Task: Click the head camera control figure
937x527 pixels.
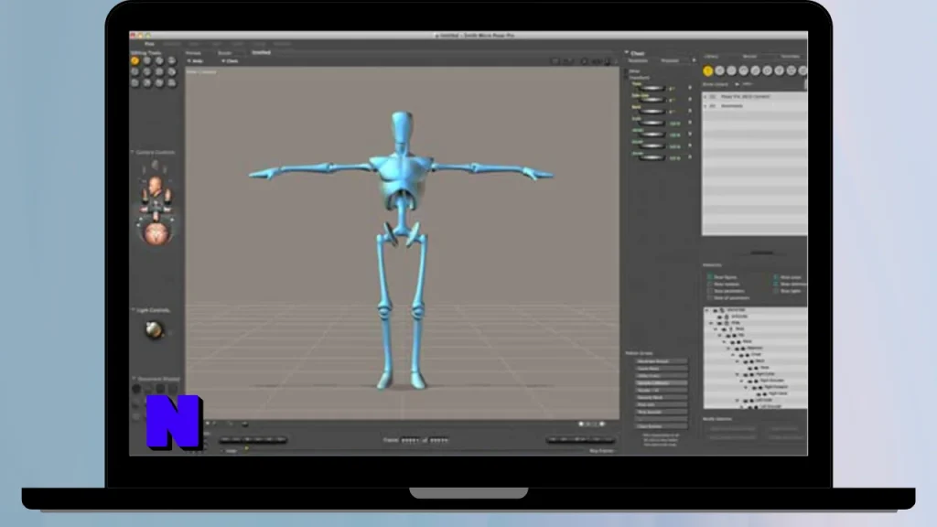Action: [156, 187]
